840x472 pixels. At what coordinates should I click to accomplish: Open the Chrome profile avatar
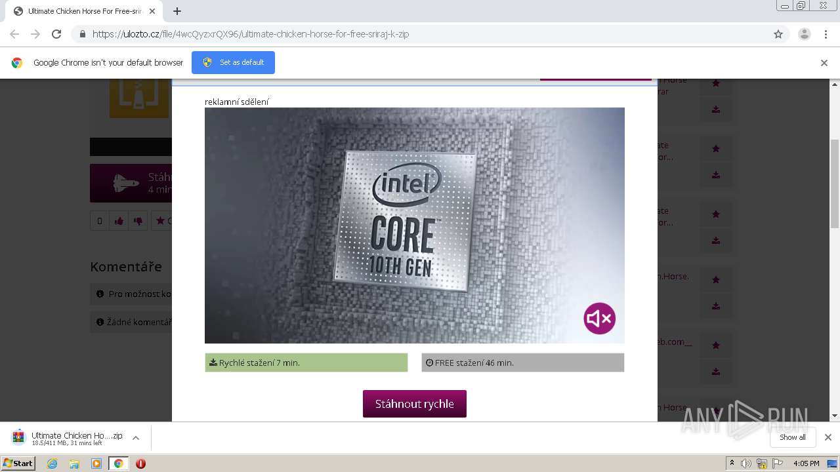[805, 34]
